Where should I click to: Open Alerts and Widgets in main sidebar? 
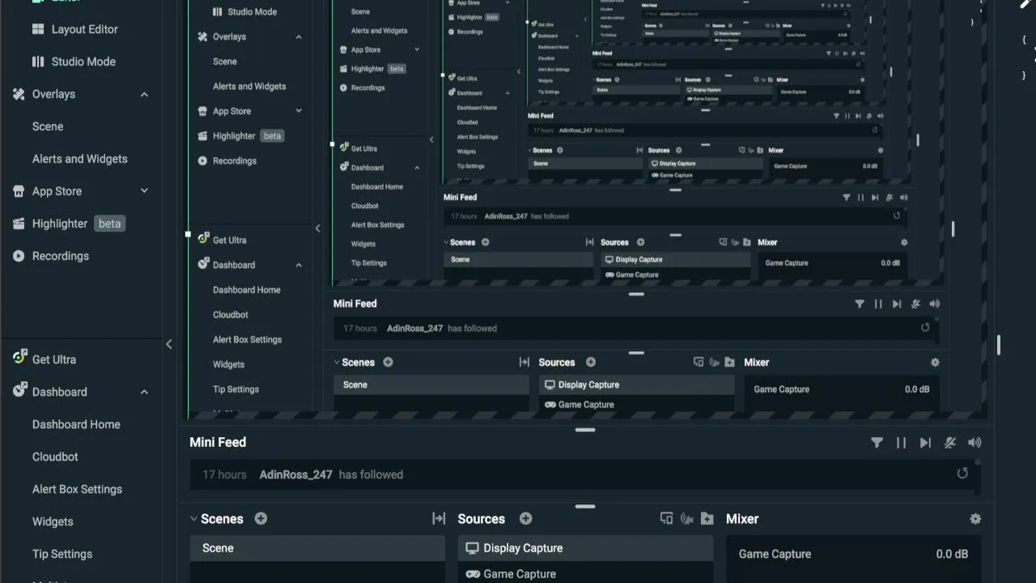coord(80,159)
